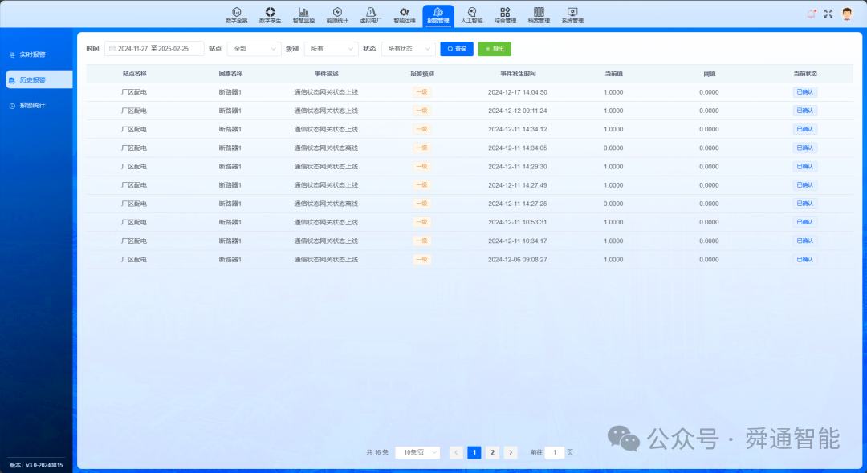Expand the 站点 site dropdown
867x473 pixels.
coord(254,49)
